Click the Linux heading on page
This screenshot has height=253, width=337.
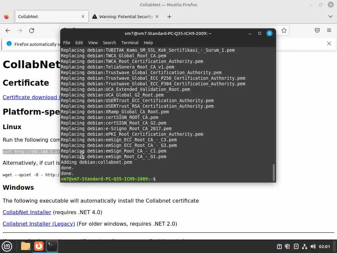[12, 127]
